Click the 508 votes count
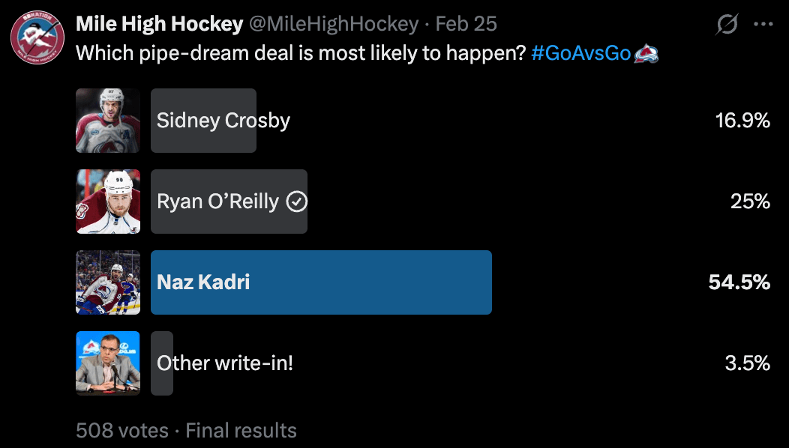Viewport: 789px width, 448px height. (x=121, y=431)
